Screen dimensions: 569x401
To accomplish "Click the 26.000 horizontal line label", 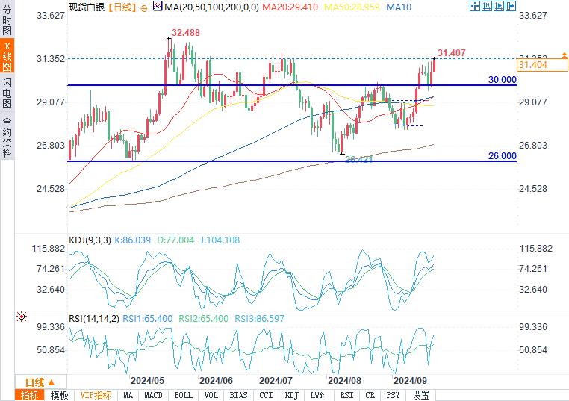I will tap(503, 155).
